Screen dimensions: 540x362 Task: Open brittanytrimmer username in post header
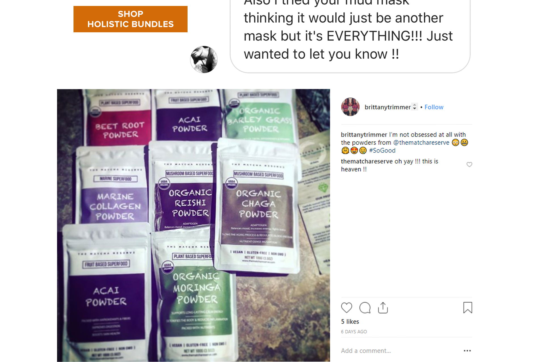click(x=388, y=107)
